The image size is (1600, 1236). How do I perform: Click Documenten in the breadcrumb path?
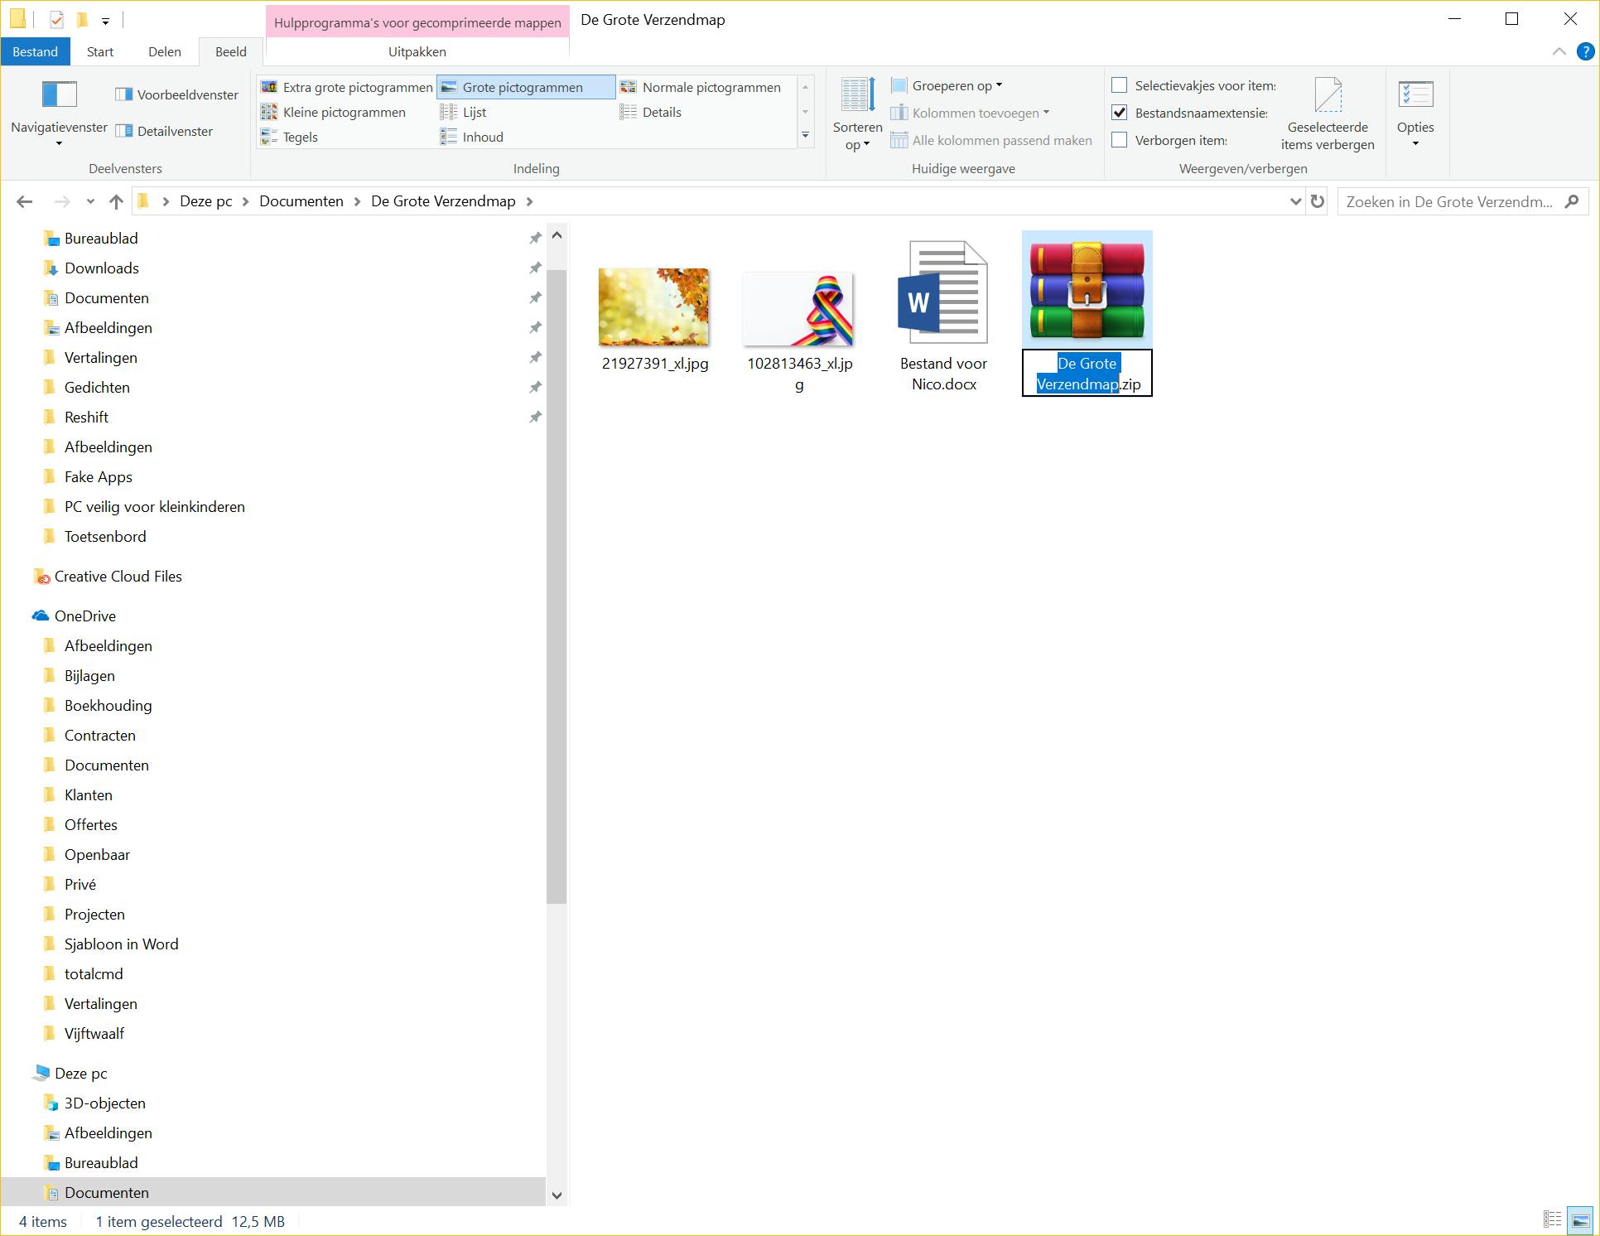coord(301,201)
